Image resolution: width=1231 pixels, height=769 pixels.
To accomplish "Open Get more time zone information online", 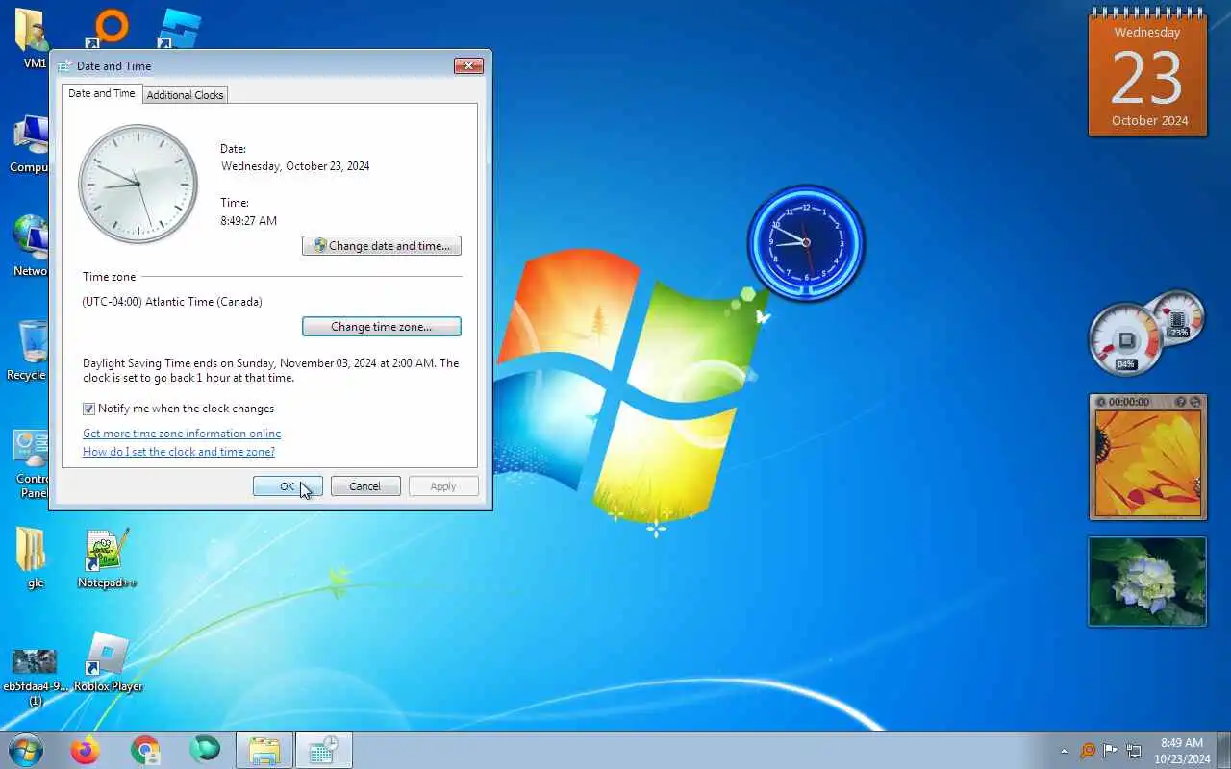I will 182,434.
